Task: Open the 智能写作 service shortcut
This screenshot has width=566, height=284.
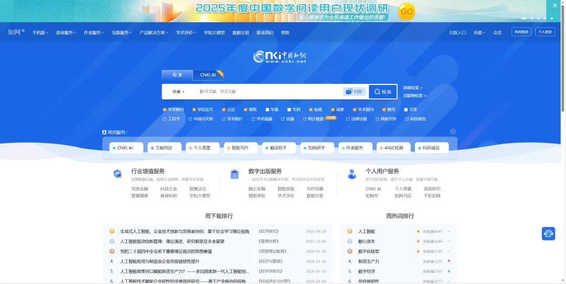Action: click(241, 148)
